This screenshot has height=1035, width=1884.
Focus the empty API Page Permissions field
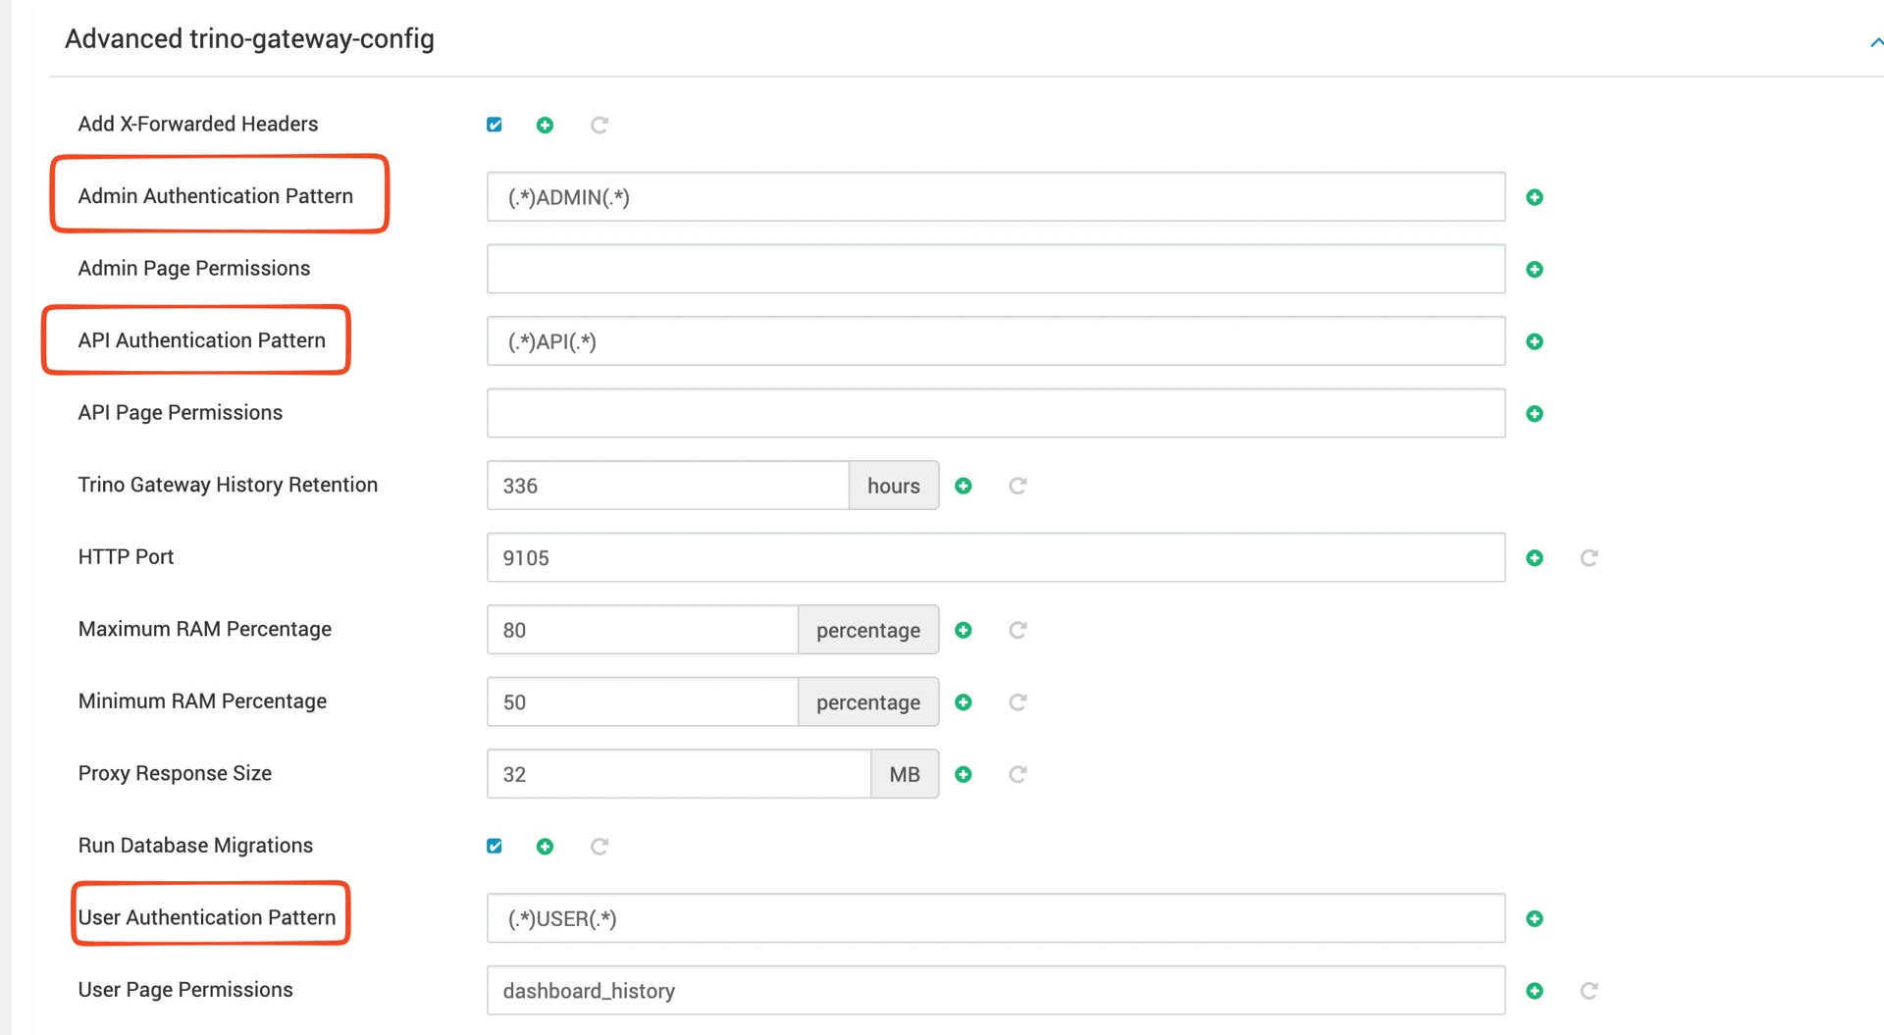996,413
